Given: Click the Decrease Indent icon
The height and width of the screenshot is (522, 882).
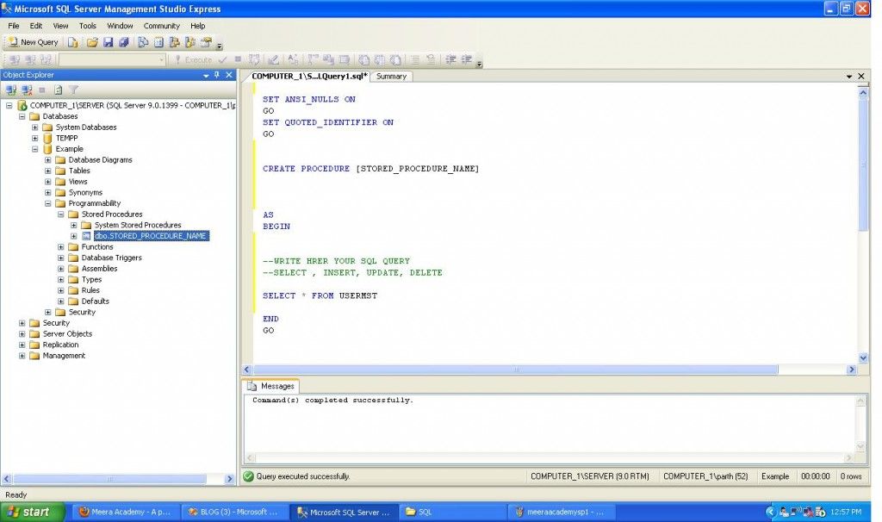Looking at the screenshot, I should pyautogui.click(x=450, y=59).
